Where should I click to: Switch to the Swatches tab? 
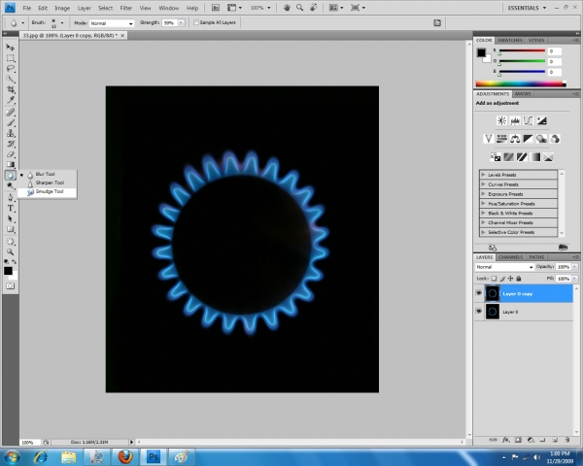pyautogui.click(x=510, y=40)
